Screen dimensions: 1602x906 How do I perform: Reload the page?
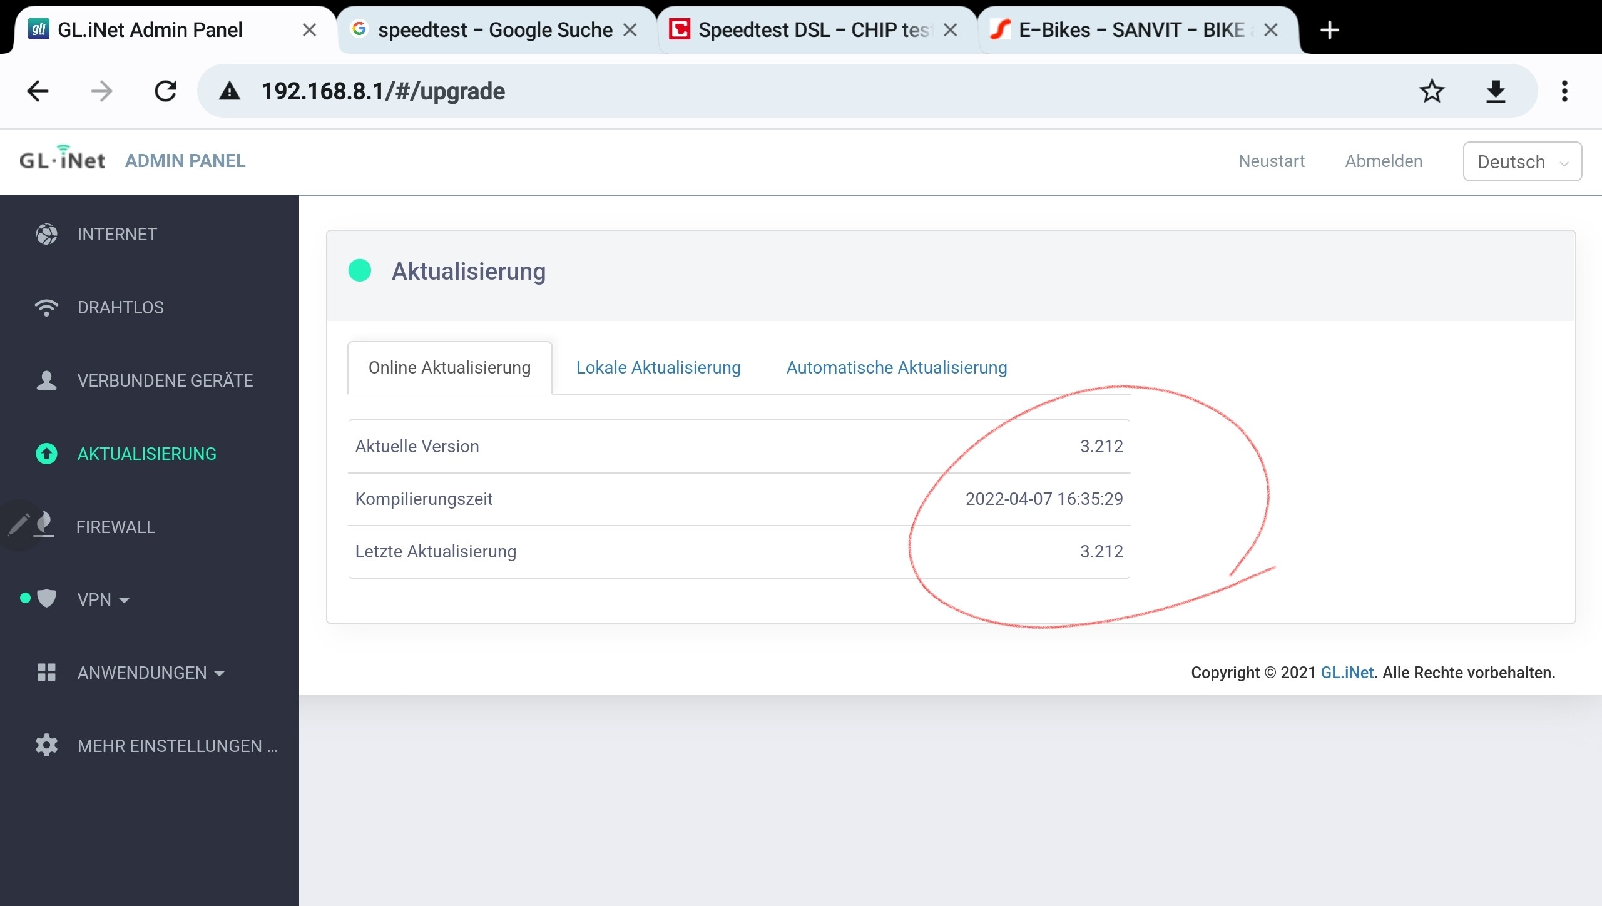165,91
